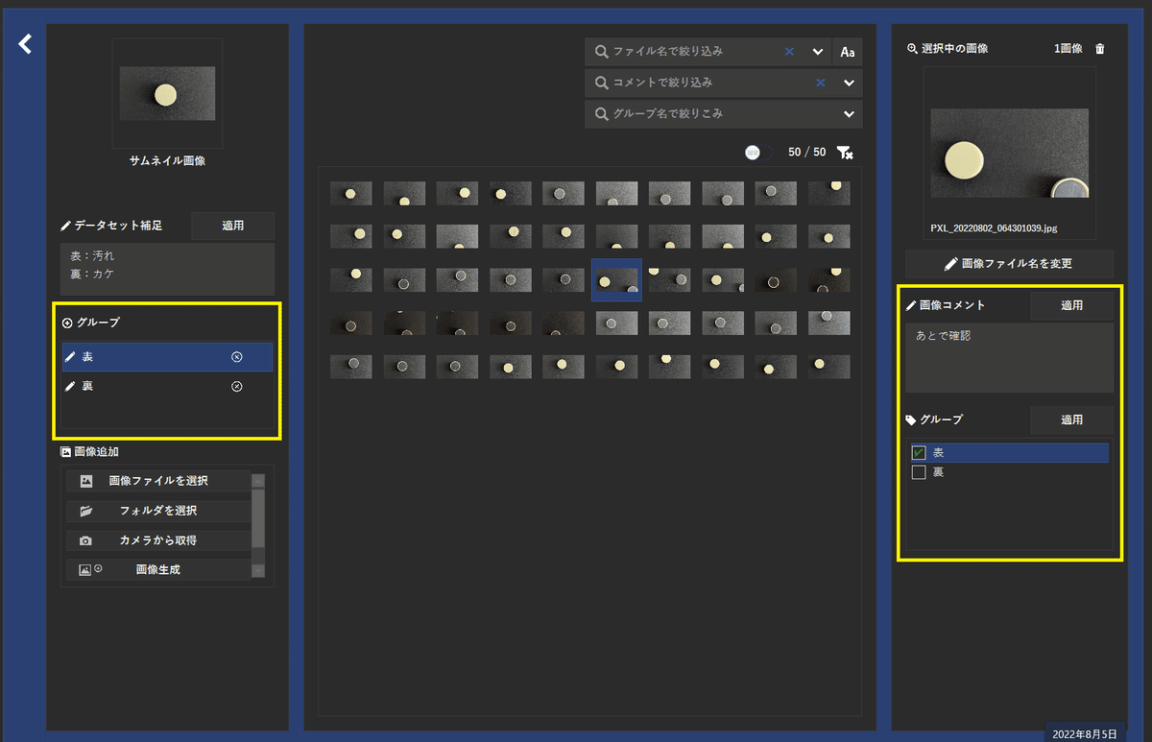The width and height of the screenshot is (1152, 742).
Task: Clear the comment filter x
Action: click(x=820, y=83)
